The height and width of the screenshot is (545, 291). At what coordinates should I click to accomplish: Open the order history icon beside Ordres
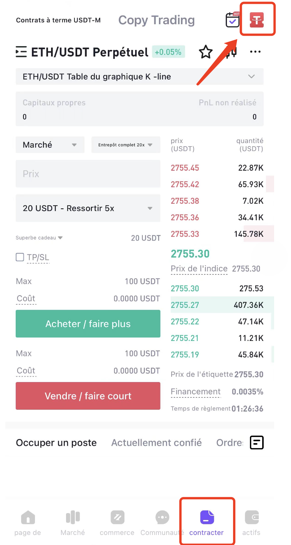click(x=257, y=442)
